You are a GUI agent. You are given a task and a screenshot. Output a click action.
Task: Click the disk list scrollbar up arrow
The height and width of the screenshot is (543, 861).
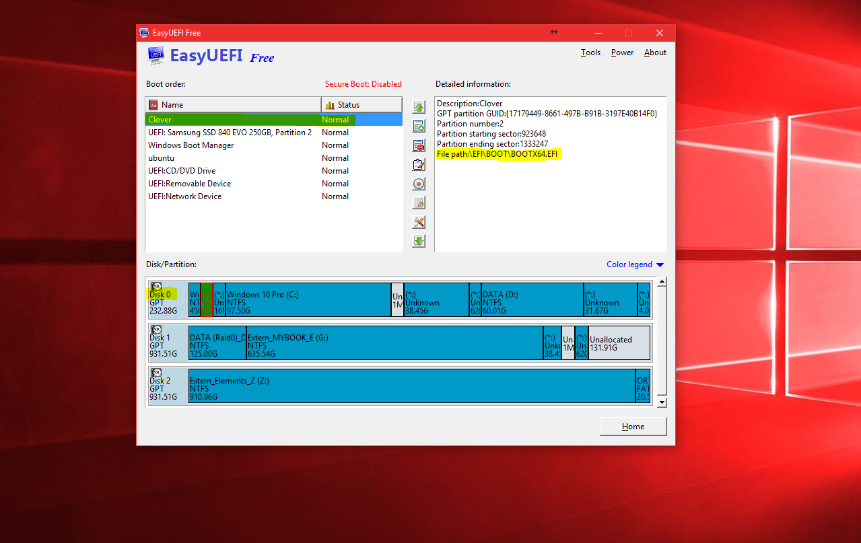[x=662, y=282]
